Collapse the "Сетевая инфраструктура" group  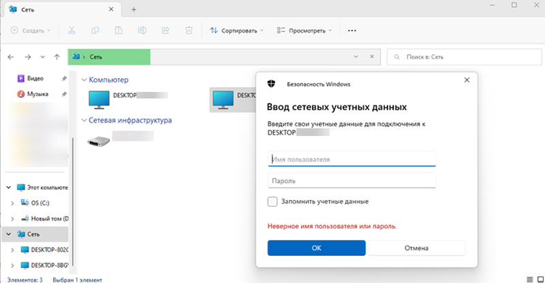[x=84, y=120]
